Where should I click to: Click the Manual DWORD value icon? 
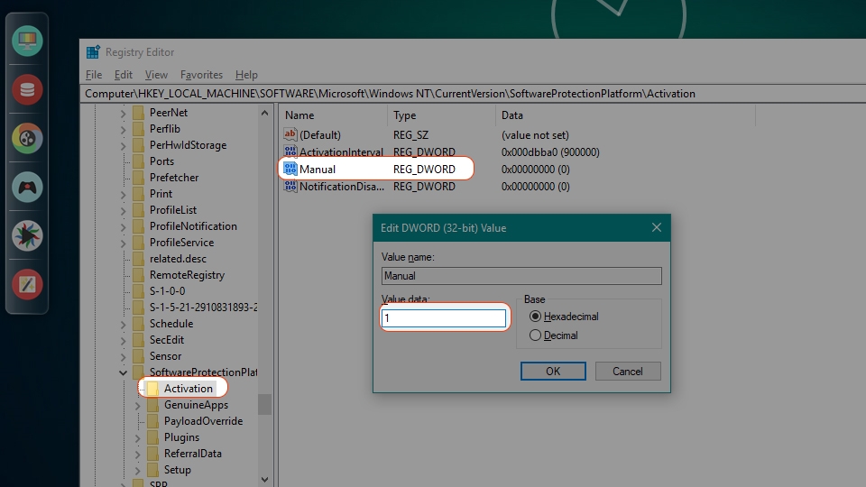coord(290,169)
